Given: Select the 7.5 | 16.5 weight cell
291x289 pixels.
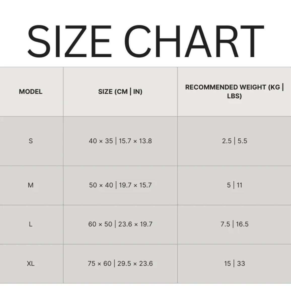Looking at the screenshot, I should pyautogui.click(x=234, y=224).
